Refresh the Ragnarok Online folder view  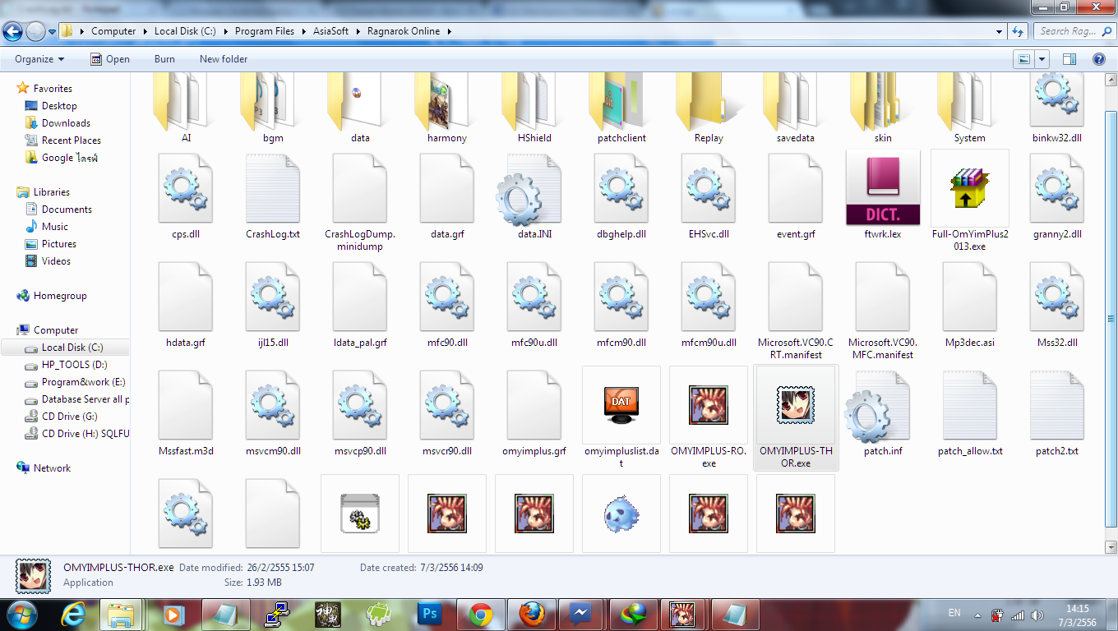point(1018,31)
